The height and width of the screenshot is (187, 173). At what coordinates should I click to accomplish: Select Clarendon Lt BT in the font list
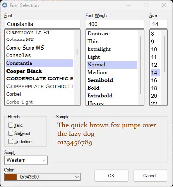point(39,33)
